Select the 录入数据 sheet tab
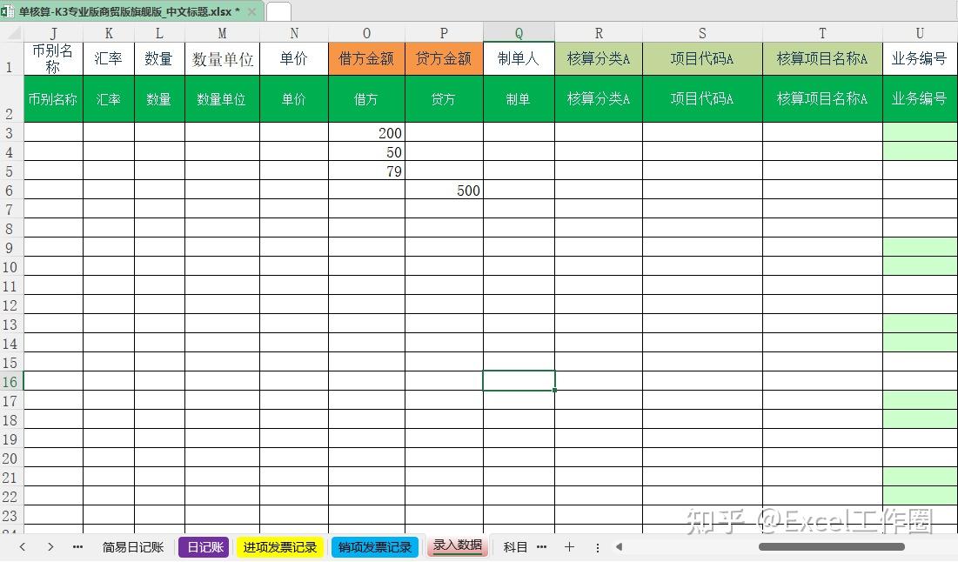Image resolution: width=958 pixels, height=562 pixels. click(457, 545)
